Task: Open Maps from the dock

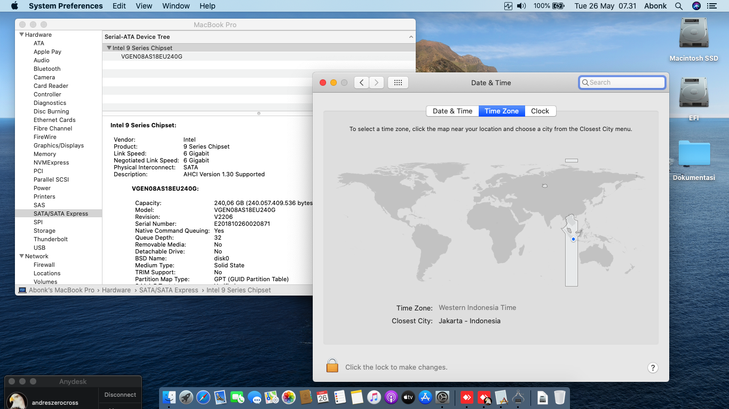Action: click(272, 397)
